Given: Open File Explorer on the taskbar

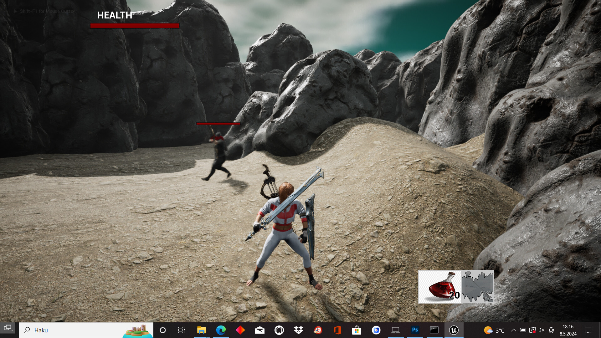Looking at the screenshot, I should [x=201, y=330].
